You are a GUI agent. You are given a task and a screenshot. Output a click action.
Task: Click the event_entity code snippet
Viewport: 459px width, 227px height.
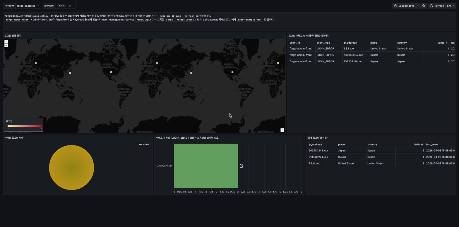tap(40, 16)
